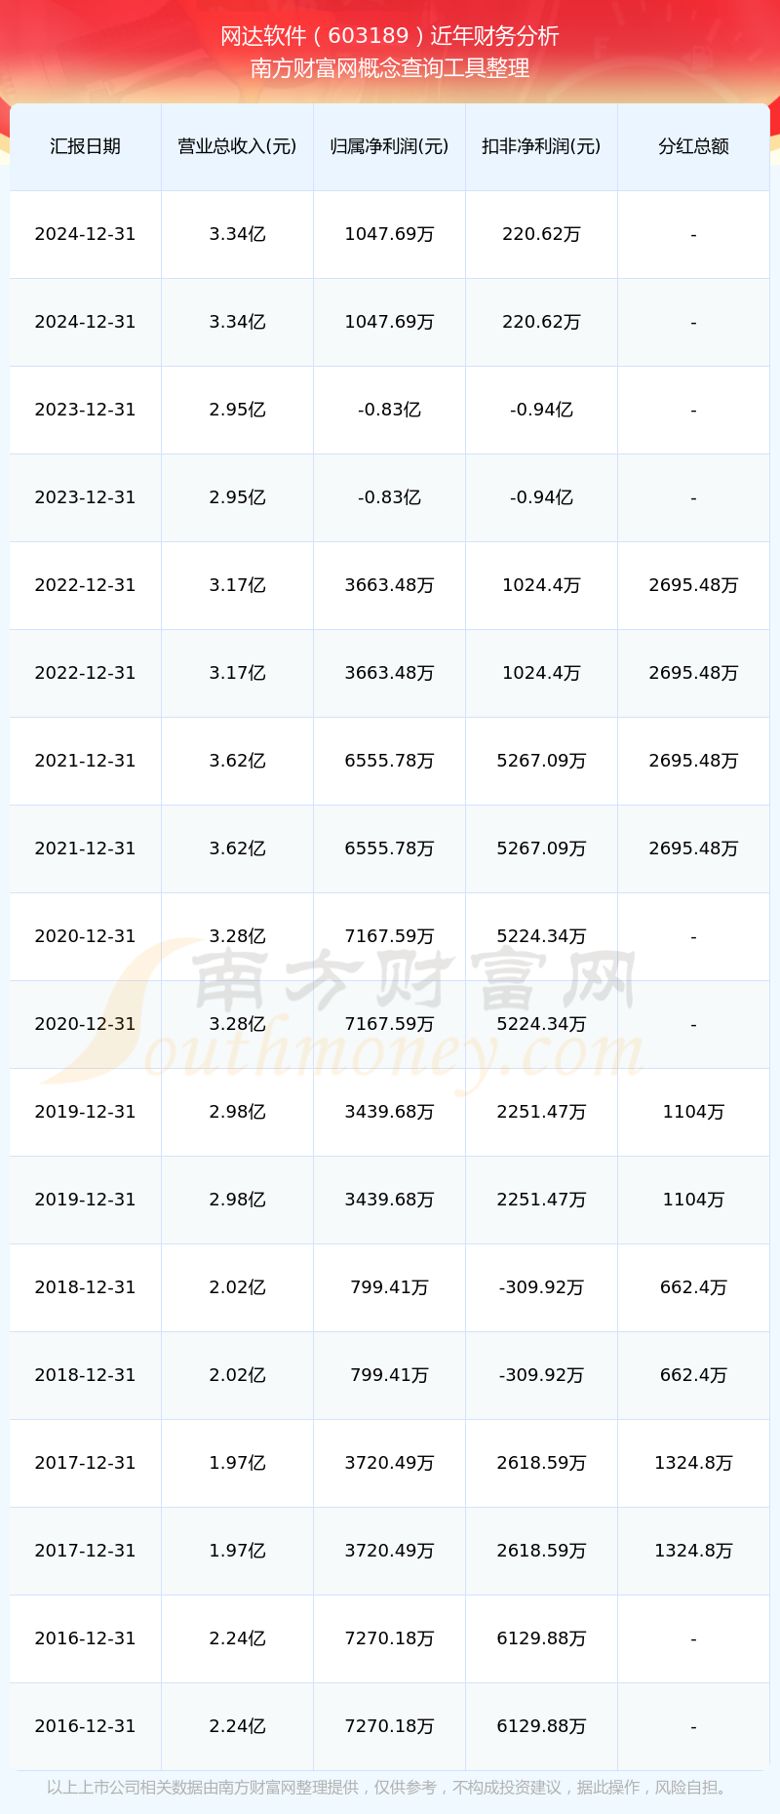Click -309.92万 in the second 2018-12-31 row

(541, 1375)
